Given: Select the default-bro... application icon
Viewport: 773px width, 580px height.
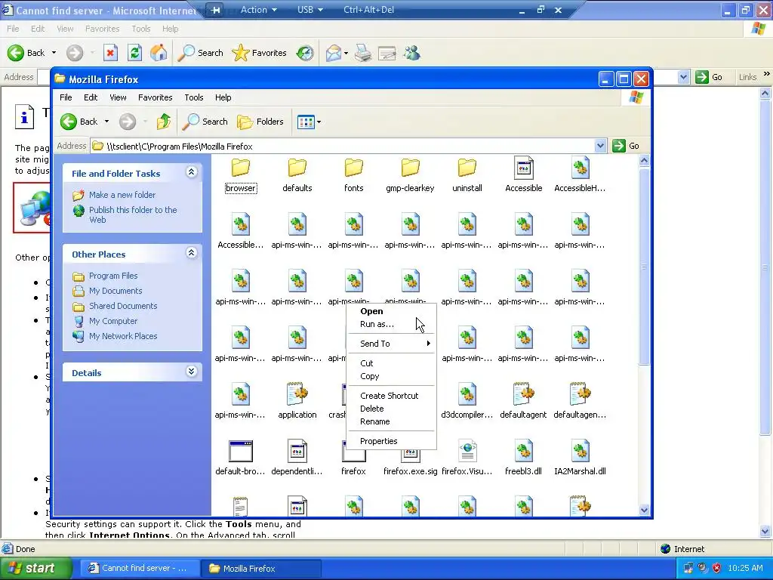Looking at the screenshot, I should tap(241, 451).
